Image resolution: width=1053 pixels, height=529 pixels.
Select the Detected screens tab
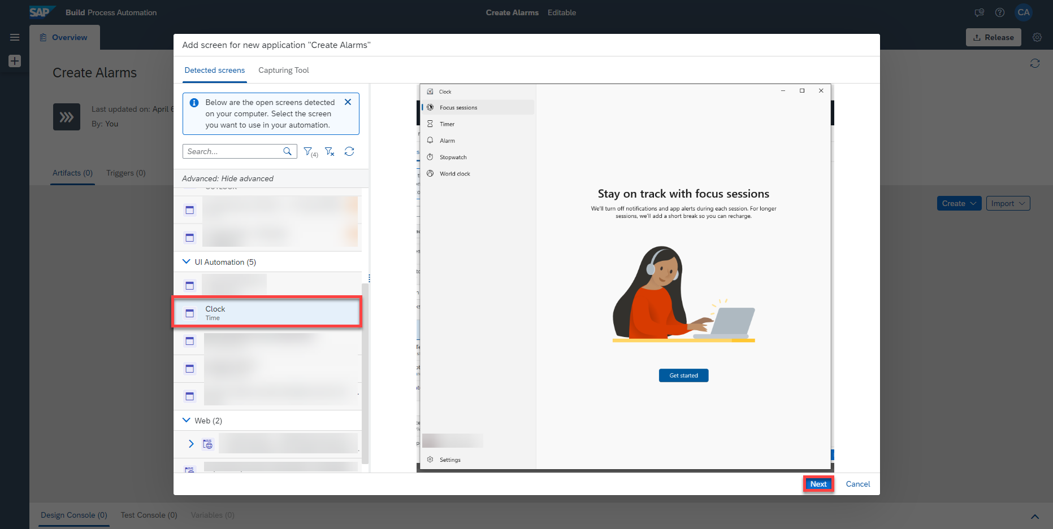coord(215,70)
